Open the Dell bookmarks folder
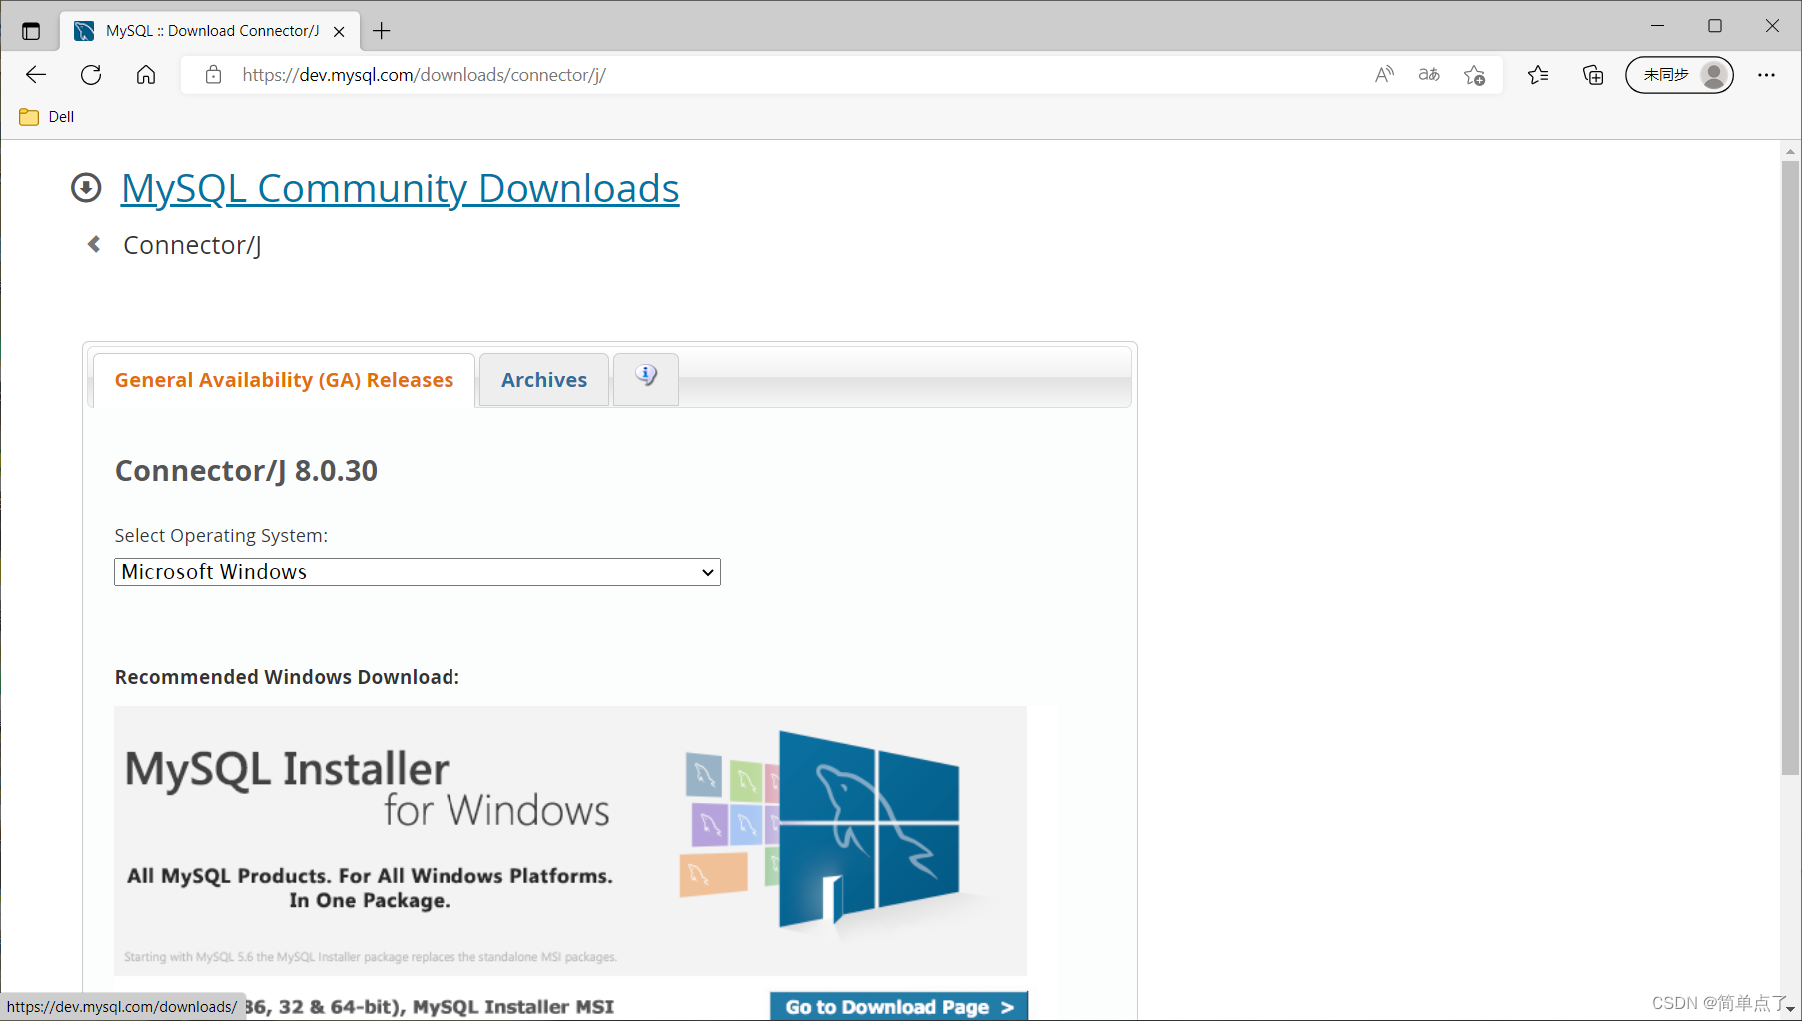The height and width of the screenshot is (1021, 1802). (47, 117)
